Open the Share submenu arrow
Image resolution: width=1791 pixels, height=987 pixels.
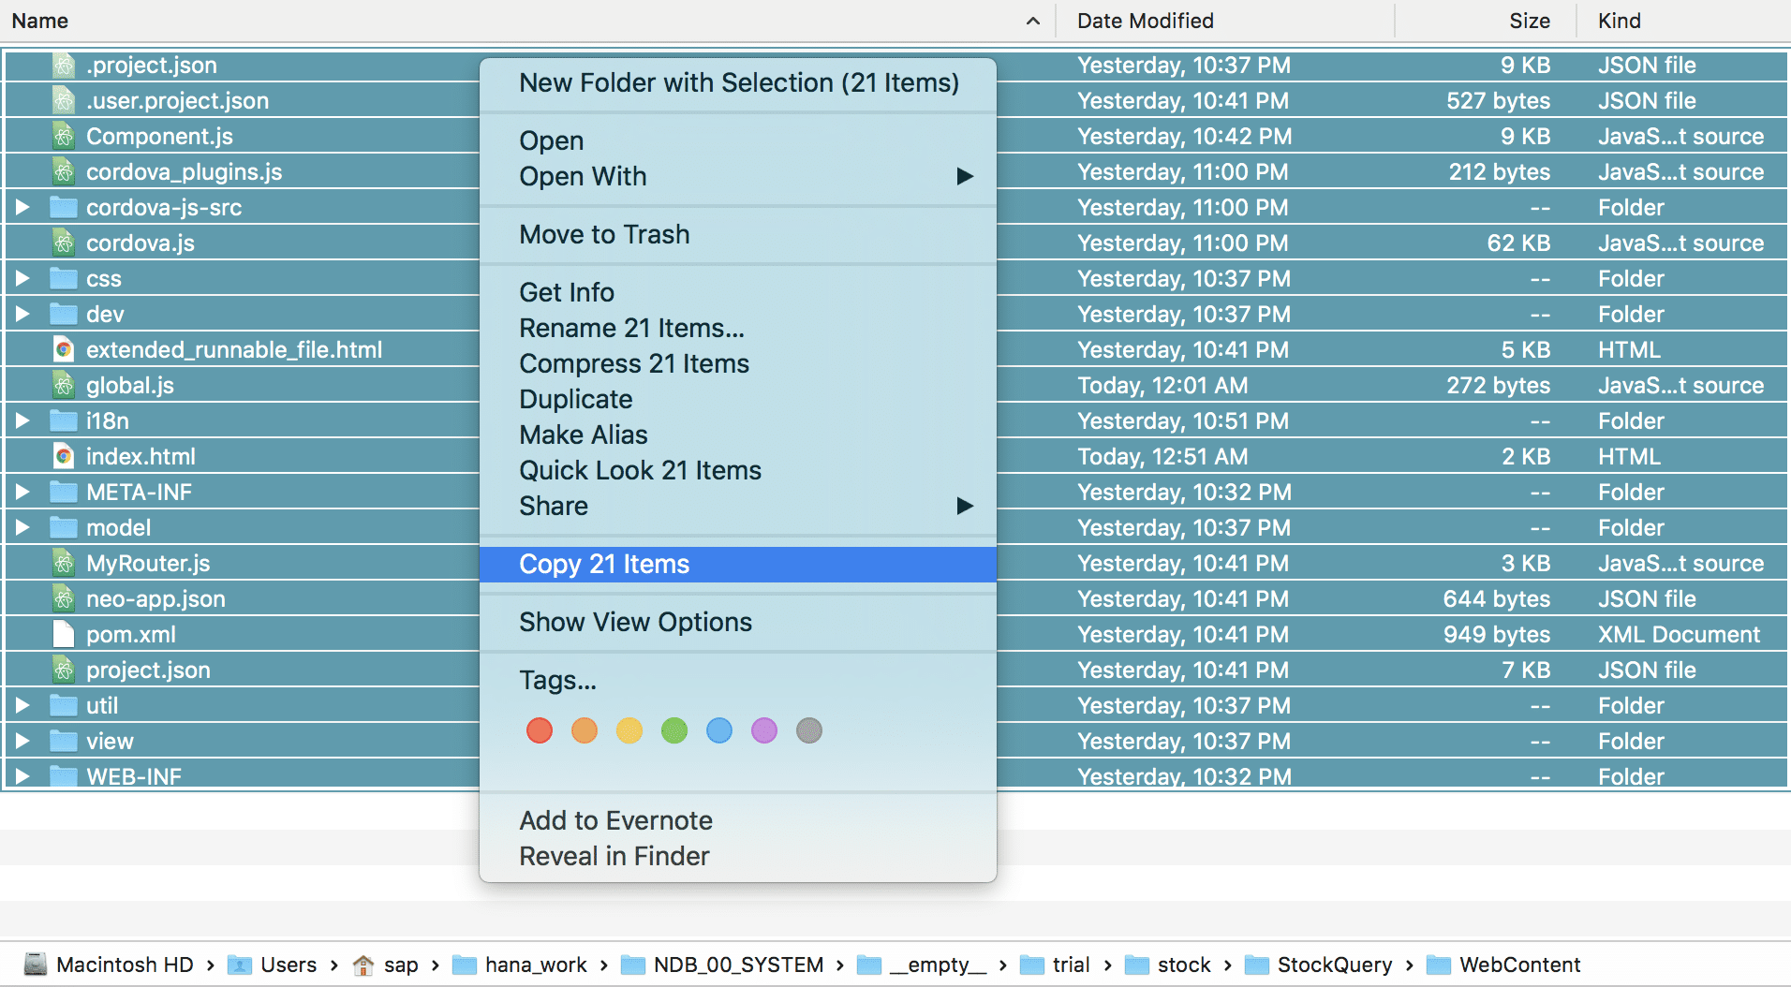964,507
